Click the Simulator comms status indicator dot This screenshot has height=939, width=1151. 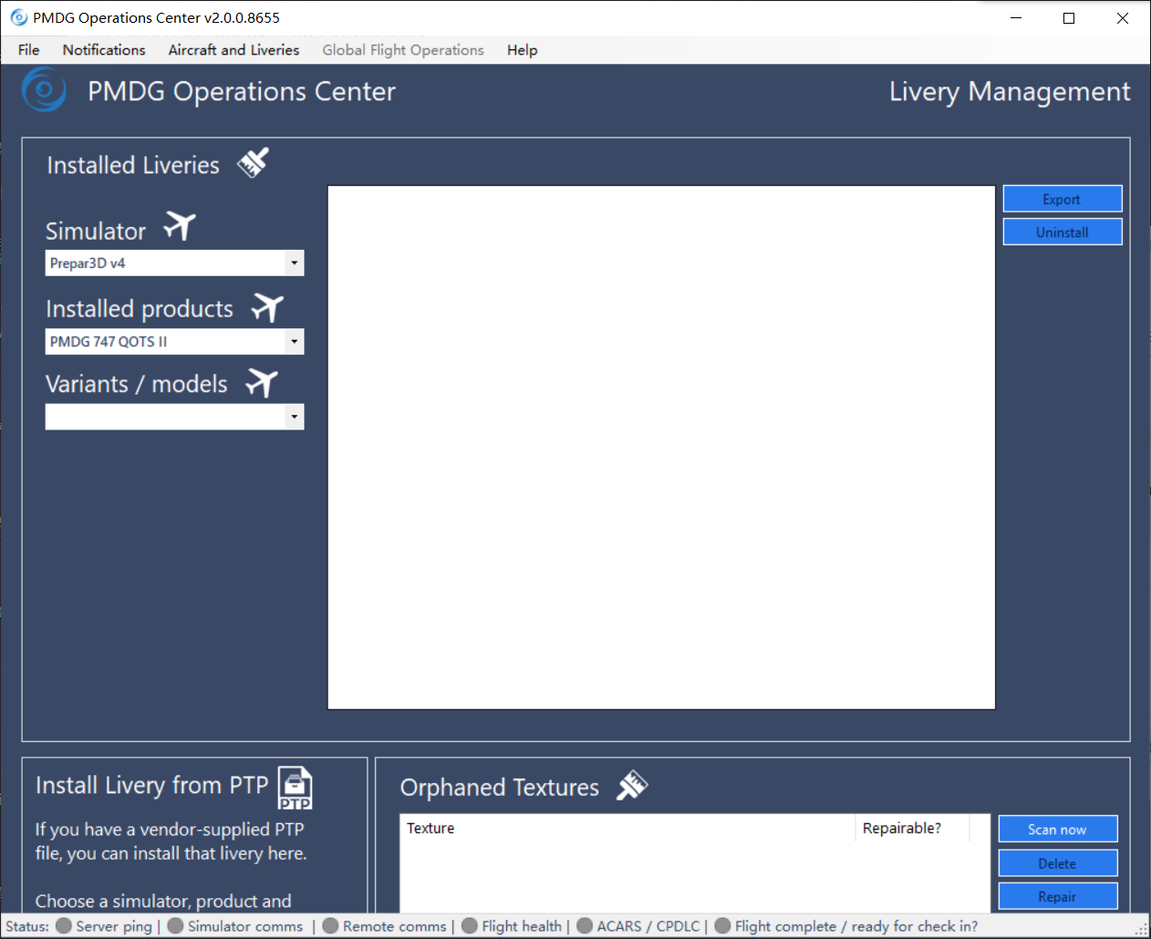(175, 925)
